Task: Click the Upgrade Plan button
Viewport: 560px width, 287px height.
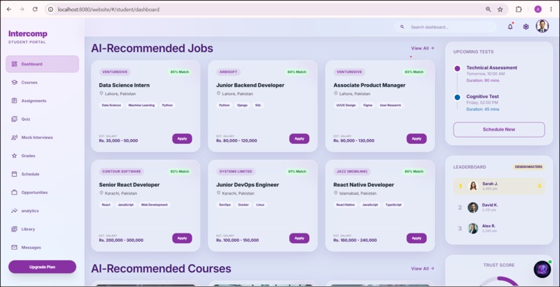Action: (42, 267)
